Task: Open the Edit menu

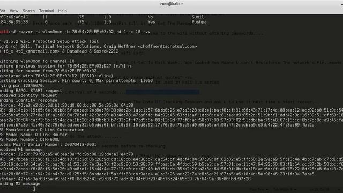Action: pos(2,11)
